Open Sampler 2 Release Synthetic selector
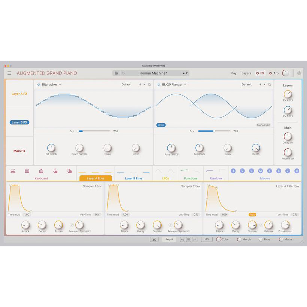Screen dimensions: 307x307 [x=183, y=231]
